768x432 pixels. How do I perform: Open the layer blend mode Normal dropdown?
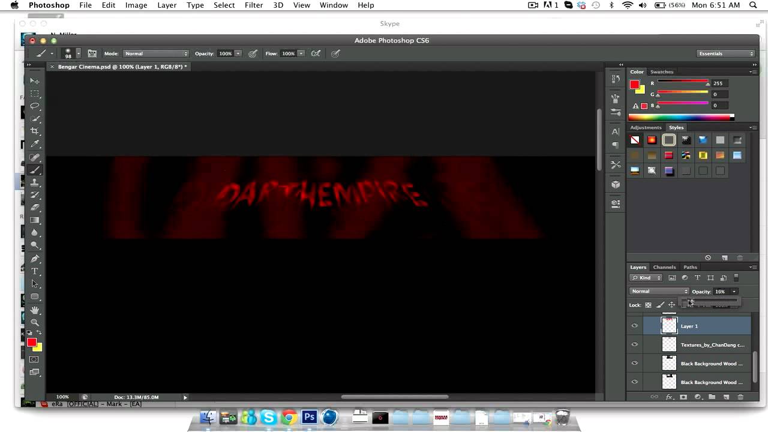coord(659,292)
